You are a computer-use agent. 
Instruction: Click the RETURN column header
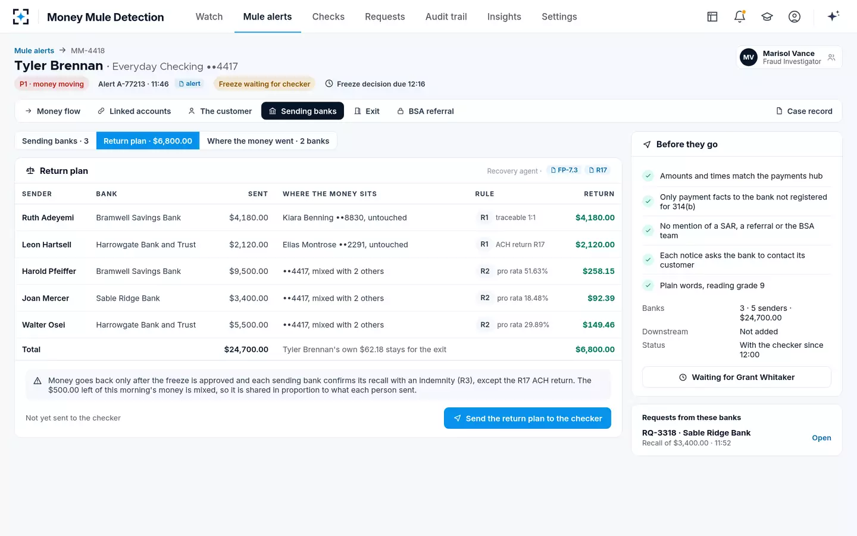[599, 194]
